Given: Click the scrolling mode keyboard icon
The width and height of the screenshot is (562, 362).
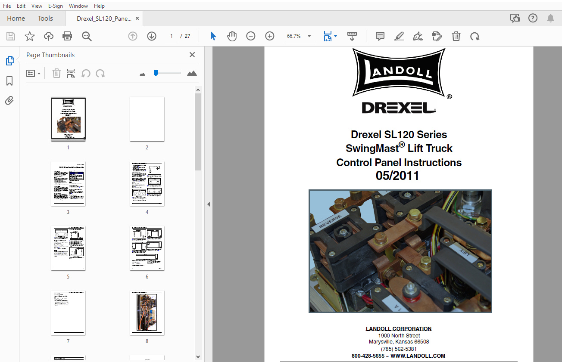Looking at the screenshot, I should click(352, 36).
